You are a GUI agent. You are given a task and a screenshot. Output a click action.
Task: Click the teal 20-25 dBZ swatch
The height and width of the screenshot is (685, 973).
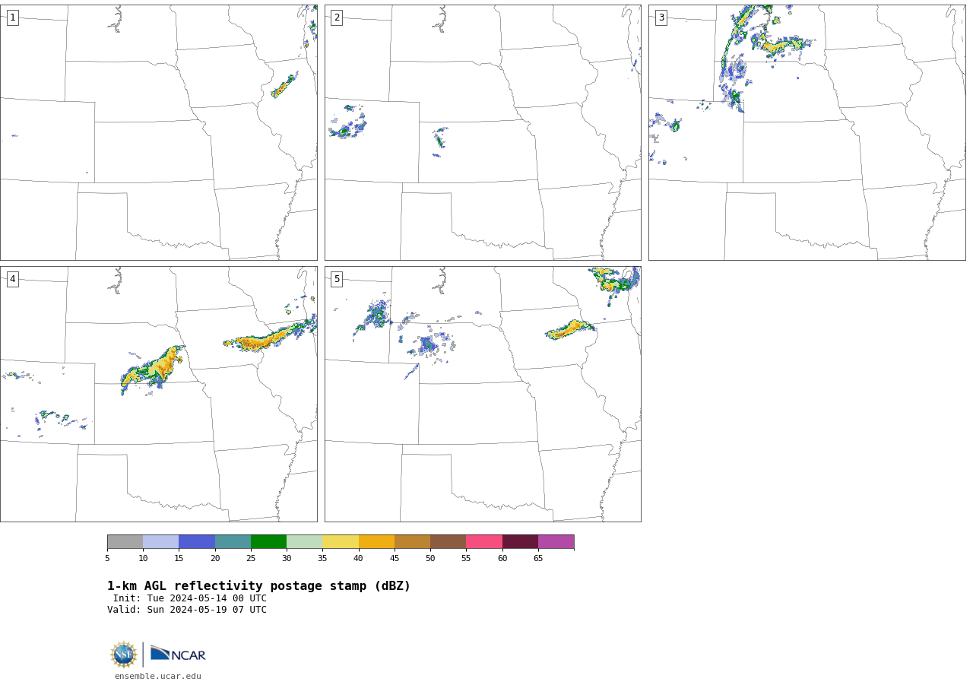point(233,542)
